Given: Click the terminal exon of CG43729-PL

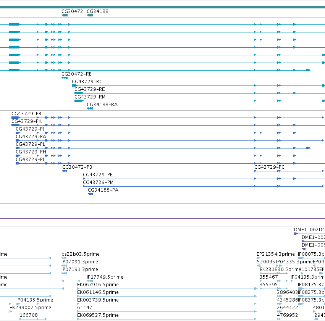Looking at the screenshot, I should pyautogui.click(x=308, y=148).
